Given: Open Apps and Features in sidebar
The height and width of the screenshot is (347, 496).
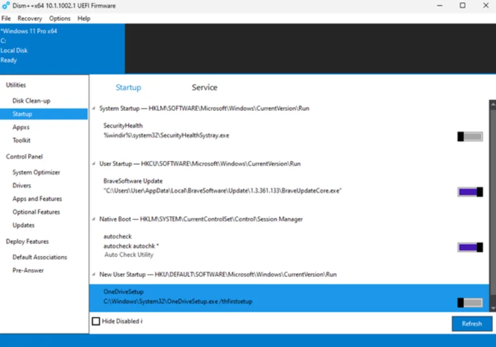Looking at the screenshot, I should (x=37, y=199).
